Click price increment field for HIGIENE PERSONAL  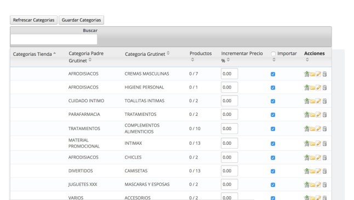230,87
